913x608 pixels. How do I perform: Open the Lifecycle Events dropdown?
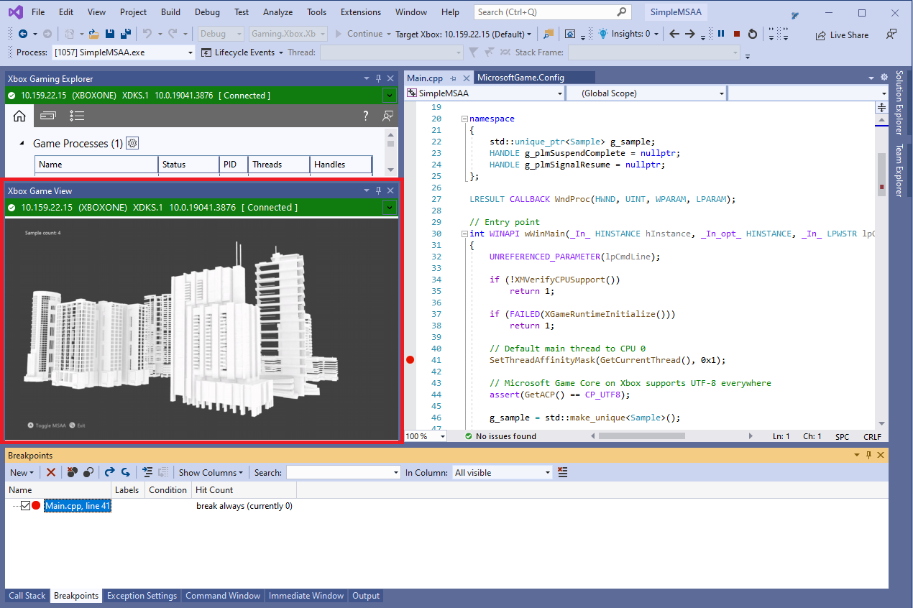pos(243,52)
